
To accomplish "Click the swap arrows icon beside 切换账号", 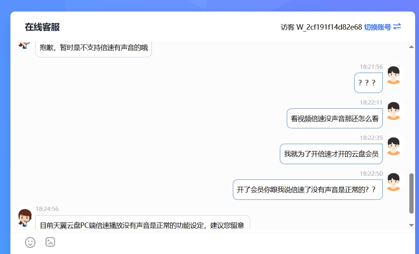I will [397, 27].
